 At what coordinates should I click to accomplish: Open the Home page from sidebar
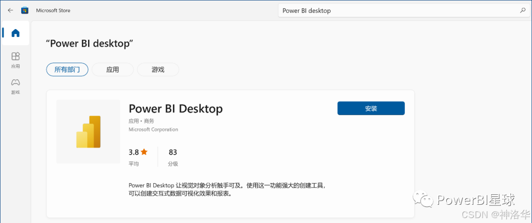coord(16,33)
